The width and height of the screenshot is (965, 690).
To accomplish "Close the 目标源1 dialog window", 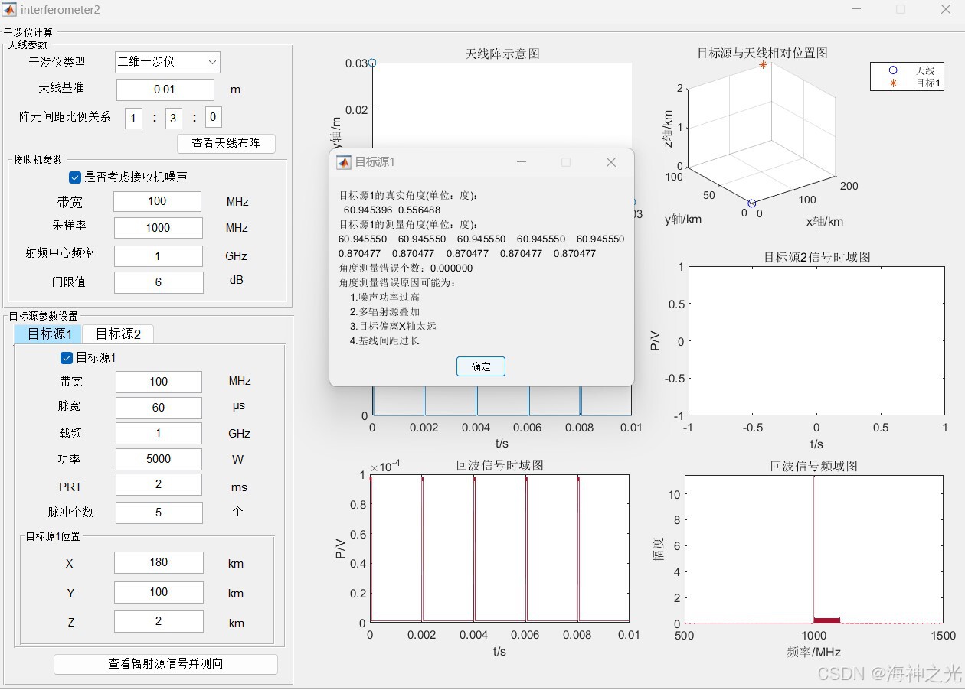I will click(611, 162).
